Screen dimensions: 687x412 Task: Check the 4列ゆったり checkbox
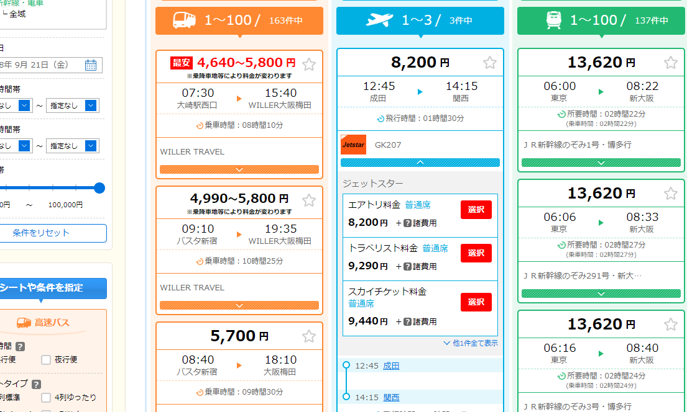click(46, 397)
